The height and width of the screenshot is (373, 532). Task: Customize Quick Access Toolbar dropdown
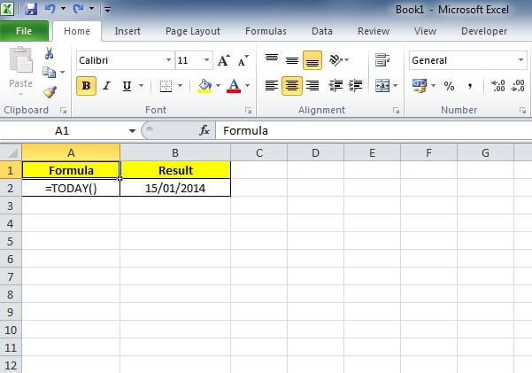[x=108, y=10]
